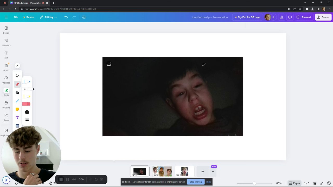Hide the Loom sharing notification
The width and height of the screenshot is (333, 187).
click(208, 182)
